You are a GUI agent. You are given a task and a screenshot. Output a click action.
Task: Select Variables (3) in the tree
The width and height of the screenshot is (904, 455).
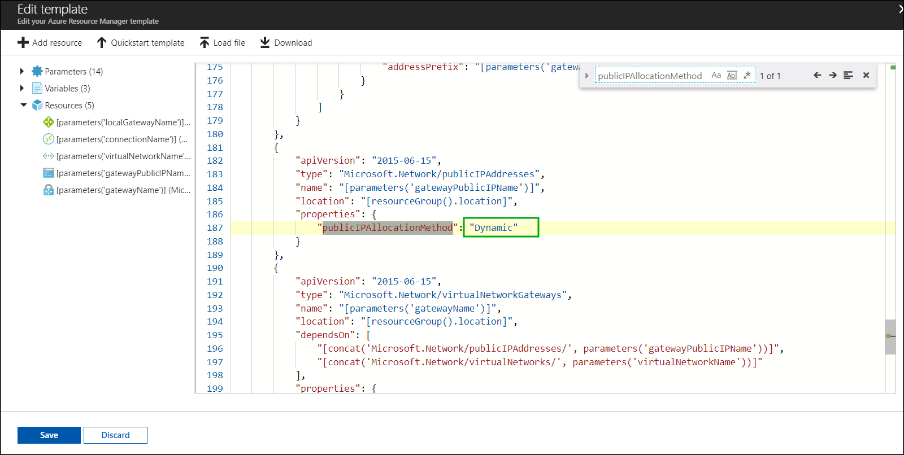[67, 89]
